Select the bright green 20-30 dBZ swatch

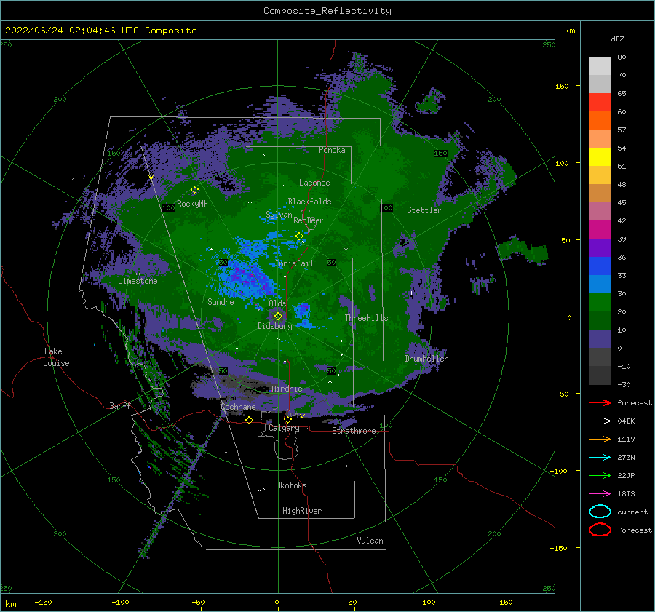click(x=600, y=303)
